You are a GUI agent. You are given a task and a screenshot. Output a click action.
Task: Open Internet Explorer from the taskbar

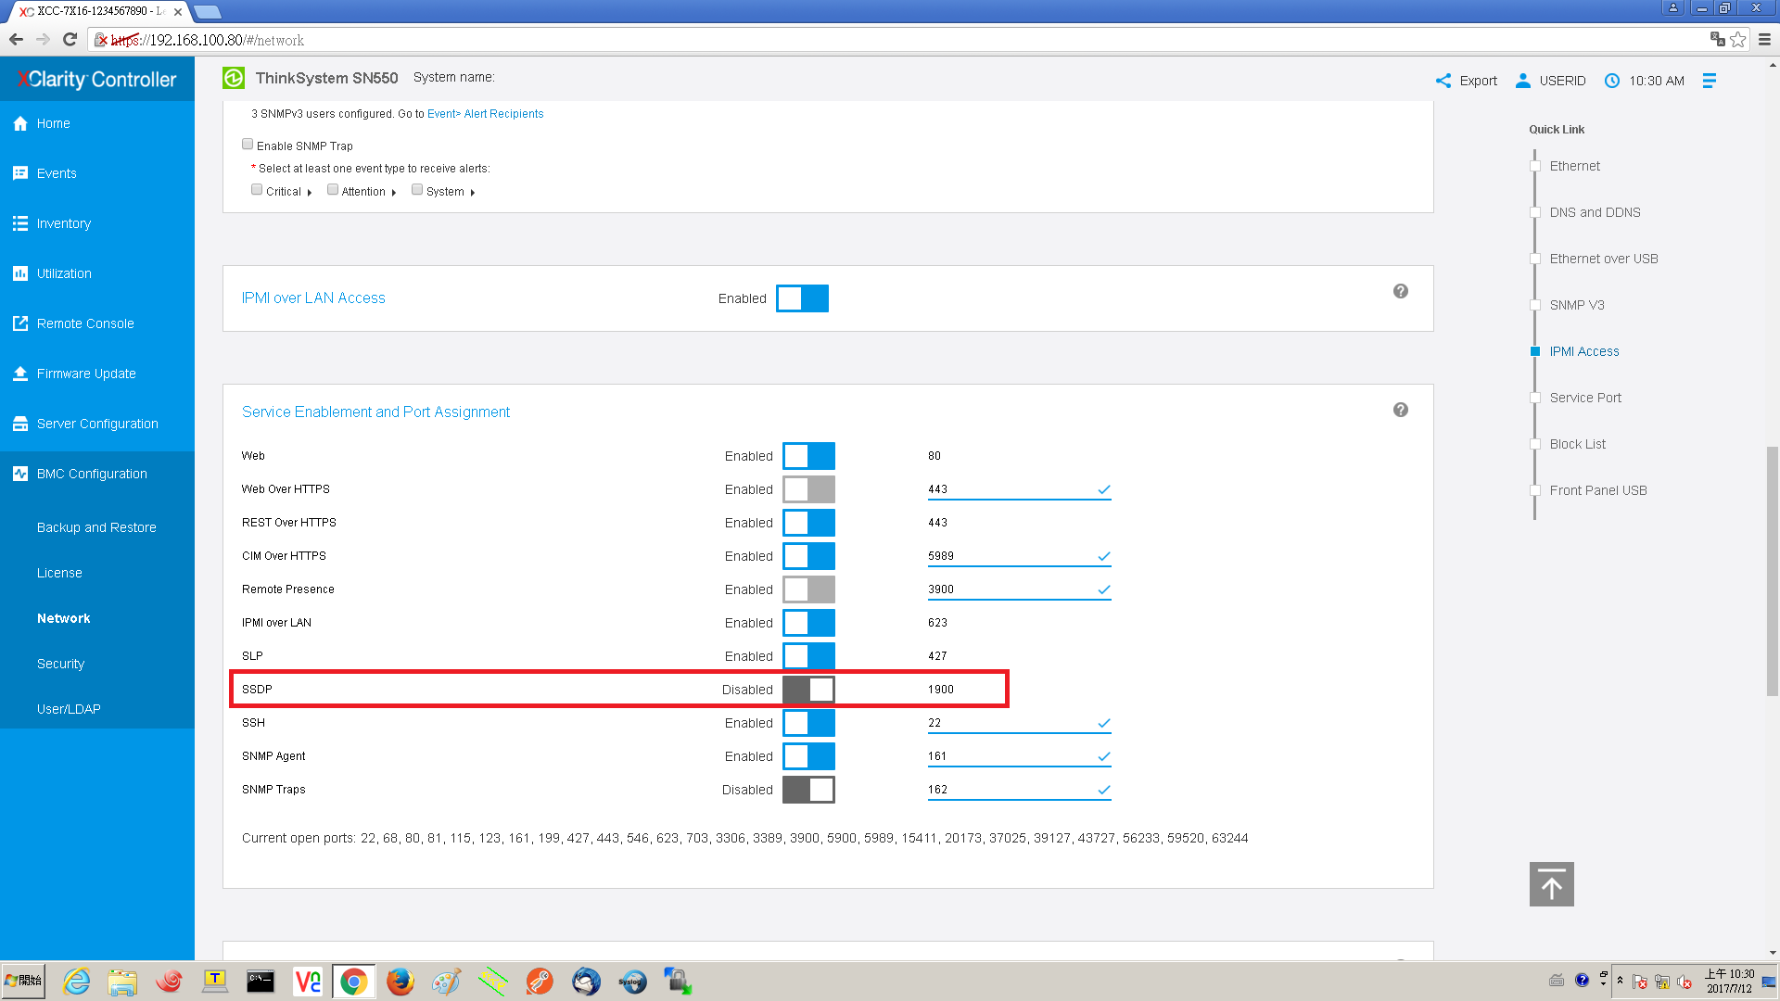point(76,982)
